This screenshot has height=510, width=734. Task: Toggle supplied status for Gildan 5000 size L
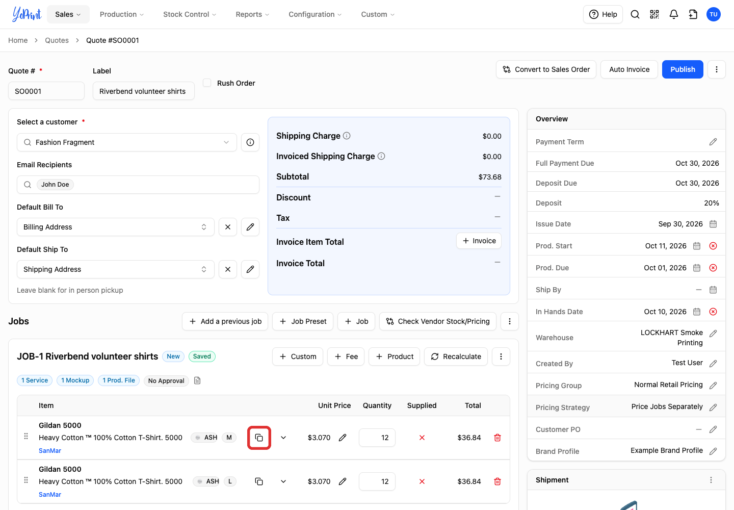click(x=422, y=481)
